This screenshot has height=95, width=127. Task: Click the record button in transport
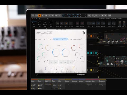[46, 16]
